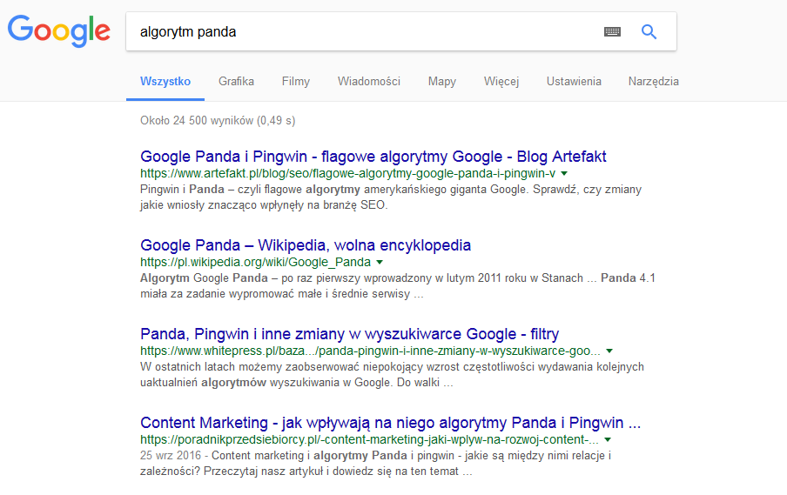
Task: Click the poradnikprzedsiebiorcy.pl green URL text
Action: 369,440
